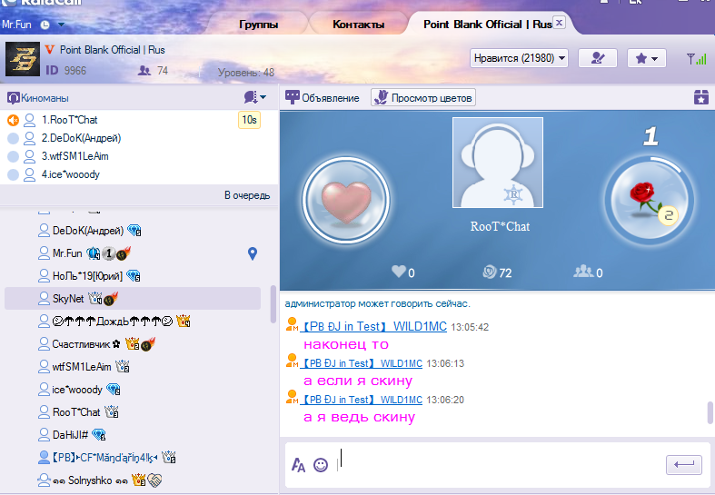Select user SkyNet in the list
The height and width of the screenshot is (495, 715).
click(133, 299)
